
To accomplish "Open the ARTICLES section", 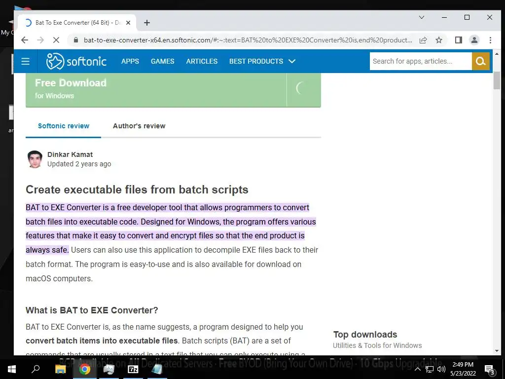I will click(x=202, y=61).
